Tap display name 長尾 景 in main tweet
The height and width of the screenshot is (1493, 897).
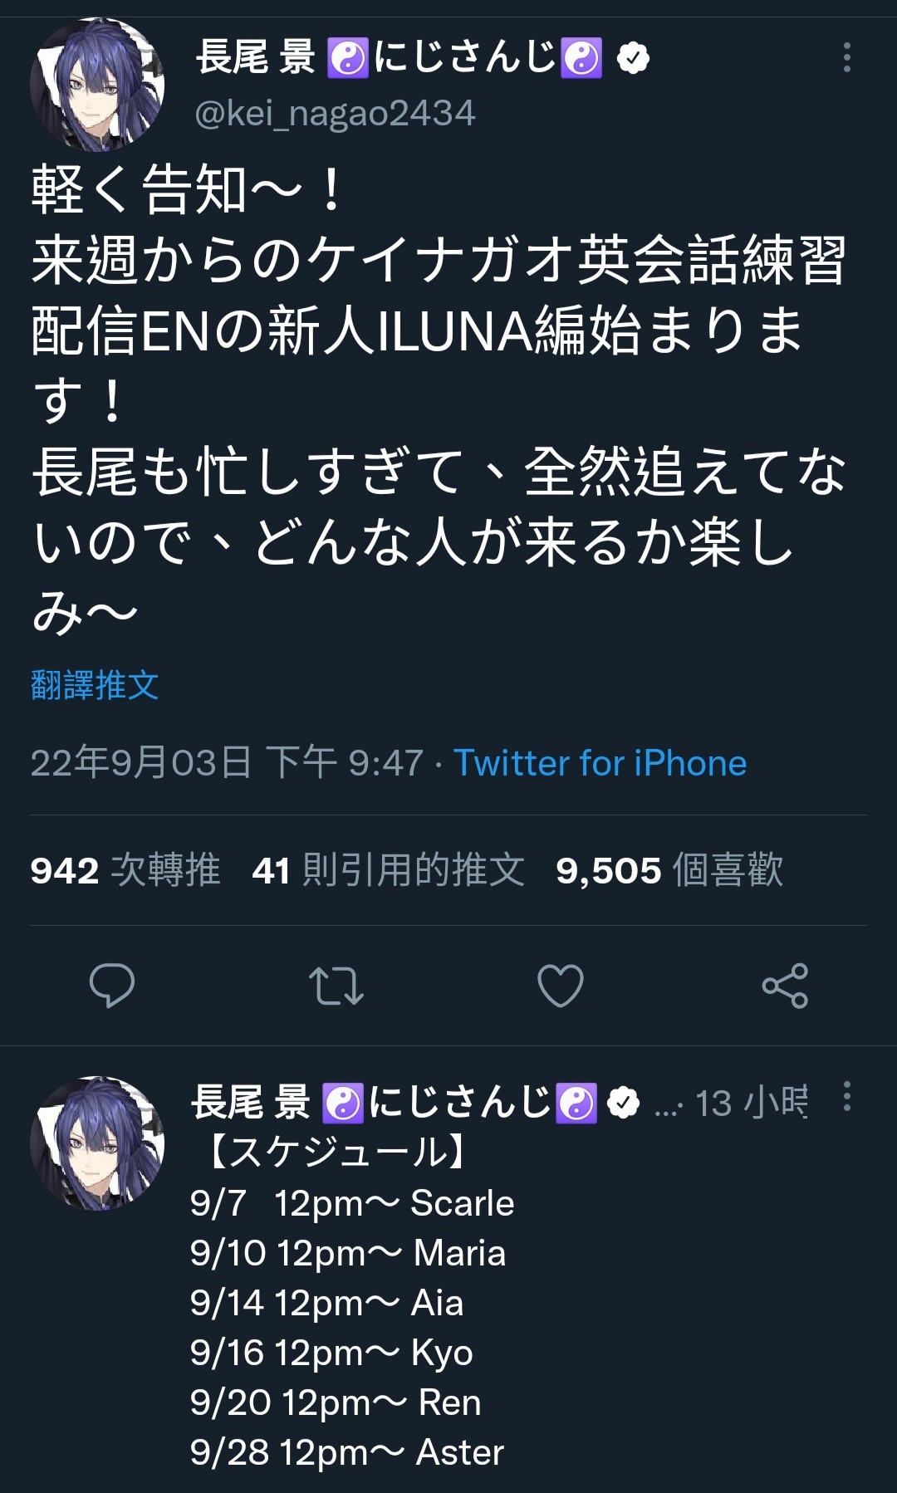(x=256, y=57)
